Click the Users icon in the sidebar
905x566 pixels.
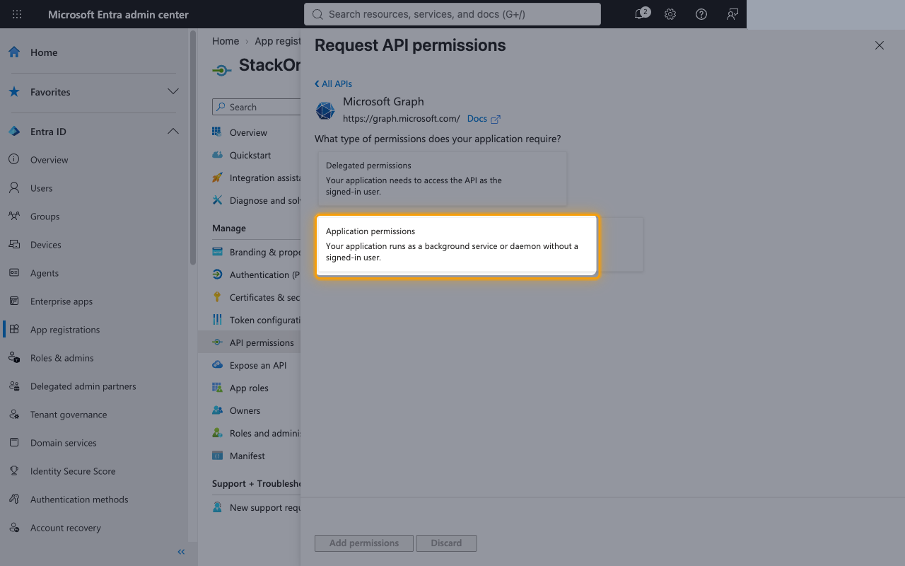(x=14, y=188)
